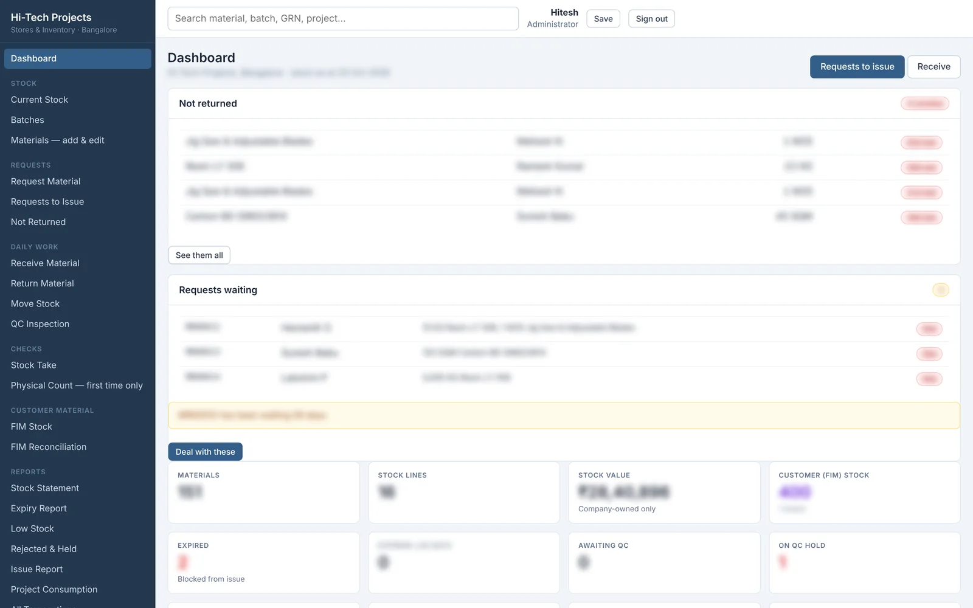Open the Stock Value summary card

pyautogui.click(x=665, y=492)
